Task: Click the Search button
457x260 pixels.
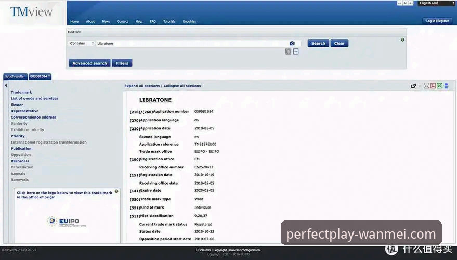Action: (318, 43)
